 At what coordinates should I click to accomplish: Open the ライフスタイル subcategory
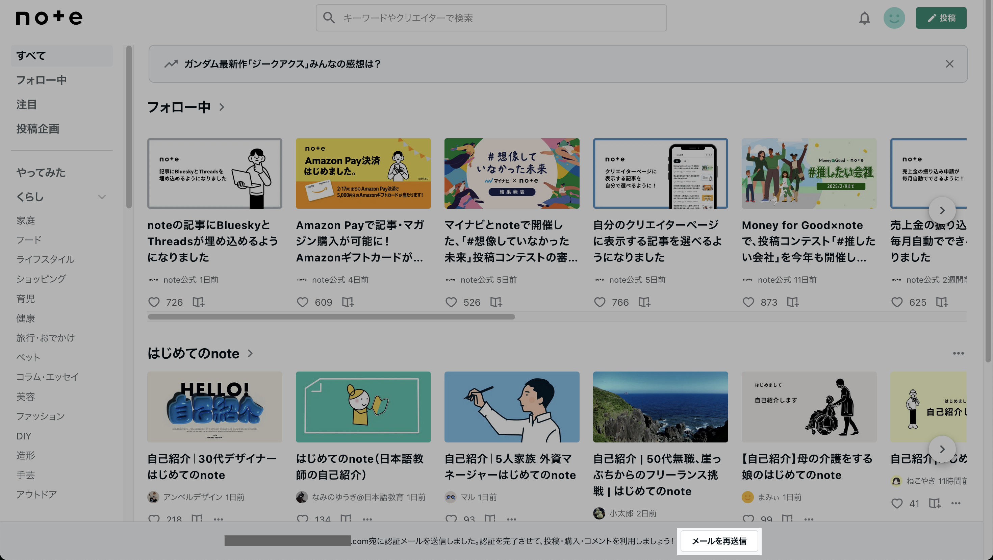point(45,259)
